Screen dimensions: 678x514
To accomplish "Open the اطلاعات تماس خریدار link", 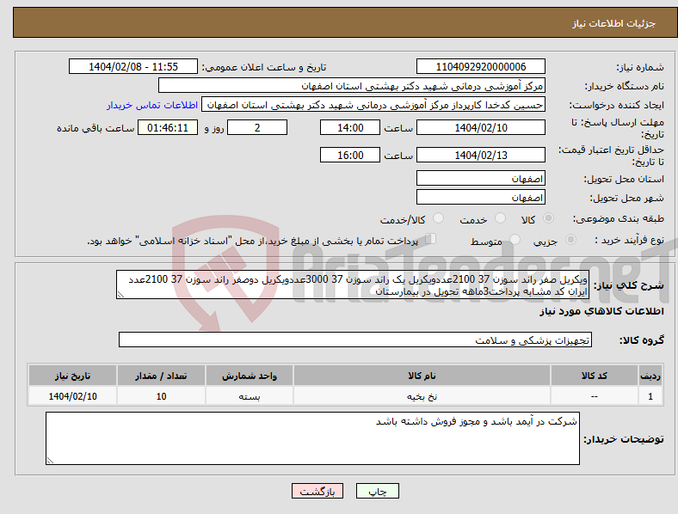I will click(152, 105).
